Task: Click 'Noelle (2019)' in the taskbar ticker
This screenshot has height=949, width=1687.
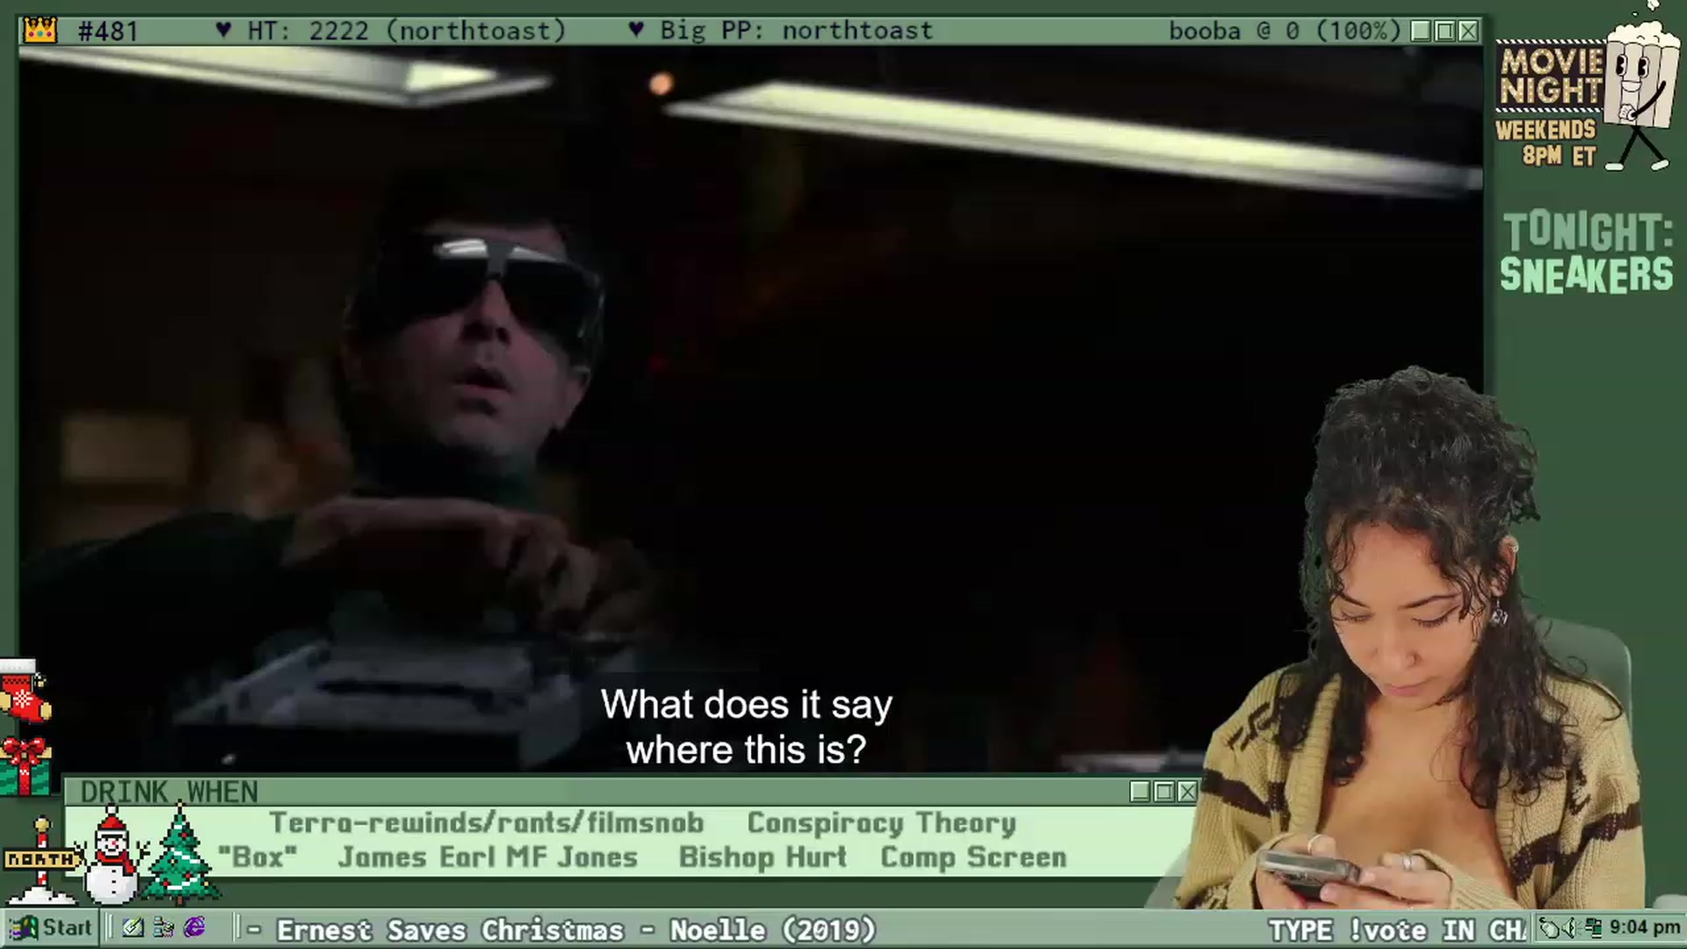Action: [773, 930]
